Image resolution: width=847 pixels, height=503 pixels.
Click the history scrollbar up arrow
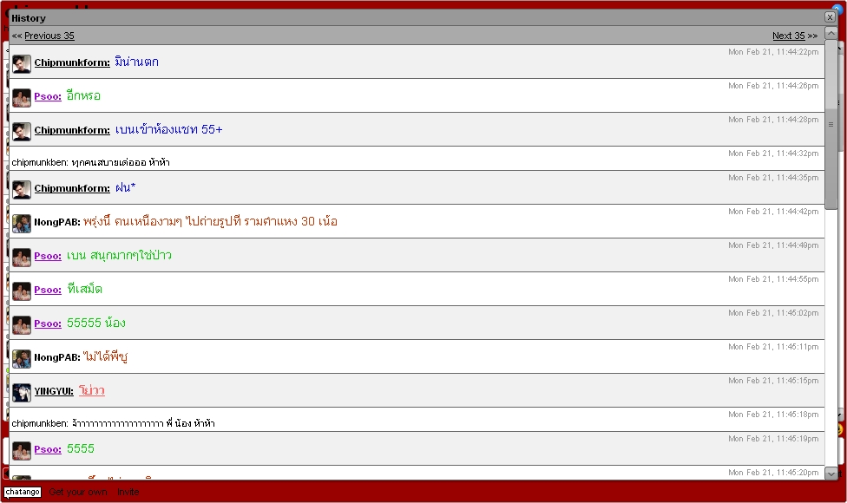pos(831,33)
